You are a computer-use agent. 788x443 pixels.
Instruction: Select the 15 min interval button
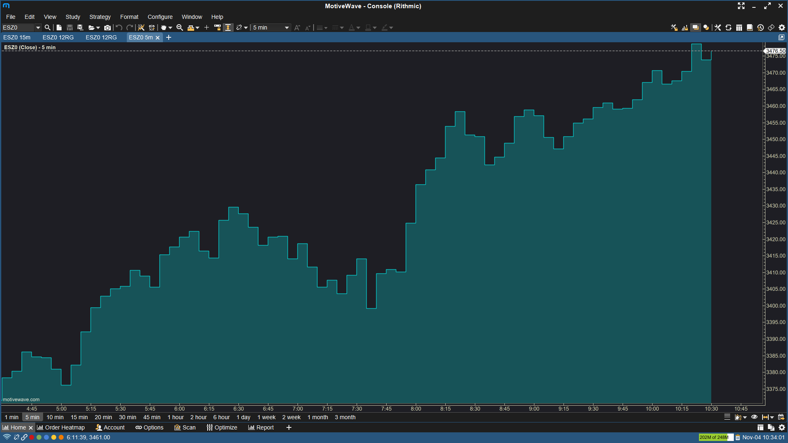click(79, 417)
